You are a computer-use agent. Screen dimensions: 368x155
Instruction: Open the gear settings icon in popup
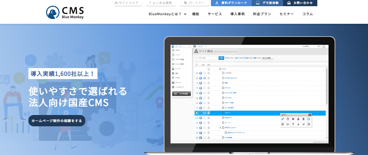pos(293,119)
